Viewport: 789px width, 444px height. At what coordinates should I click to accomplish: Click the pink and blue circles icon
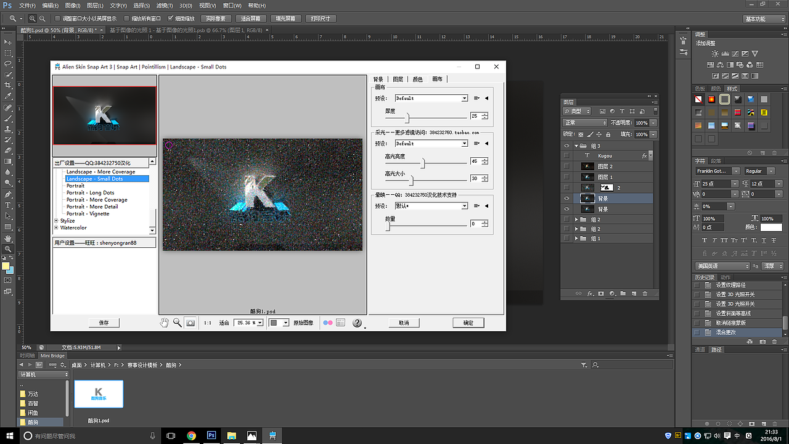pyautogui.click(x=328, y=323)
